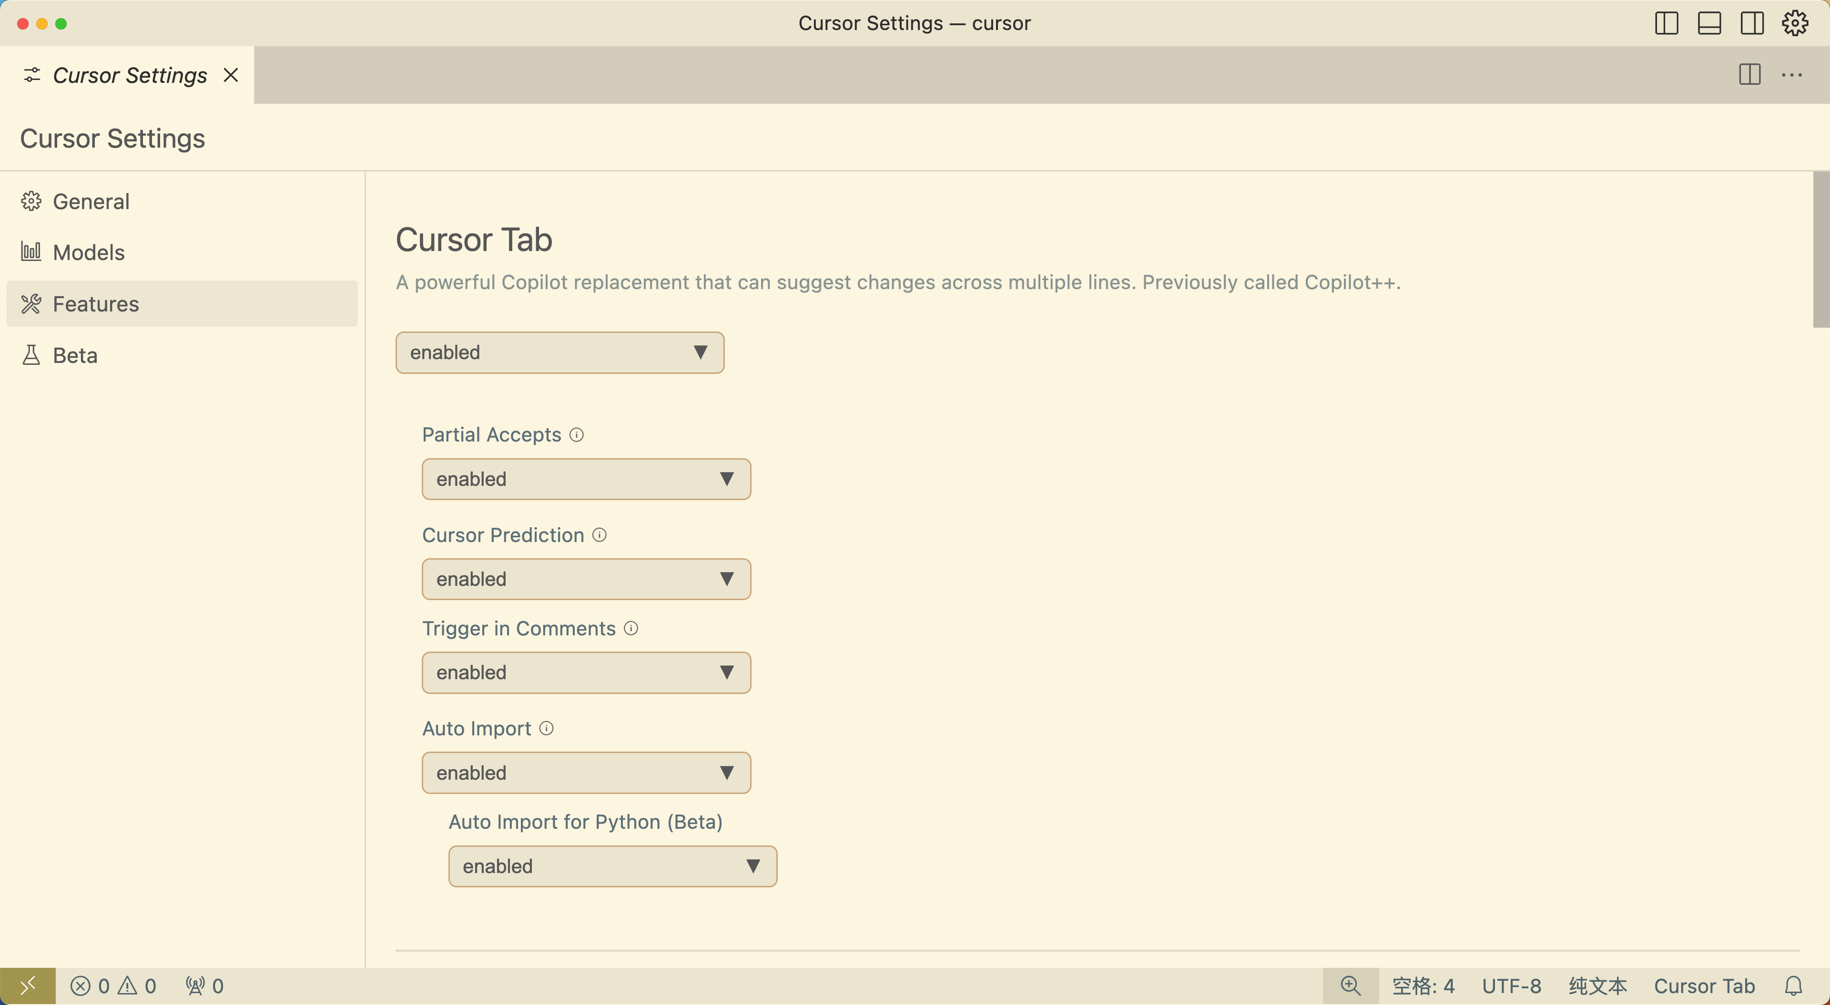Click the Copilot replacement description text
The image size is (1830, 1005).
(x=898, y=282)
